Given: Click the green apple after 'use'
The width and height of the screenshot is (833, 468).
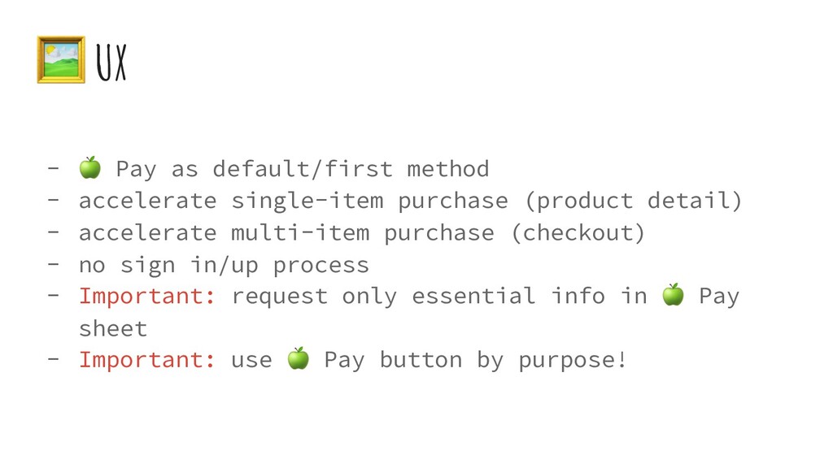Looking at the screenshot, I should click(x=298, y=358).
